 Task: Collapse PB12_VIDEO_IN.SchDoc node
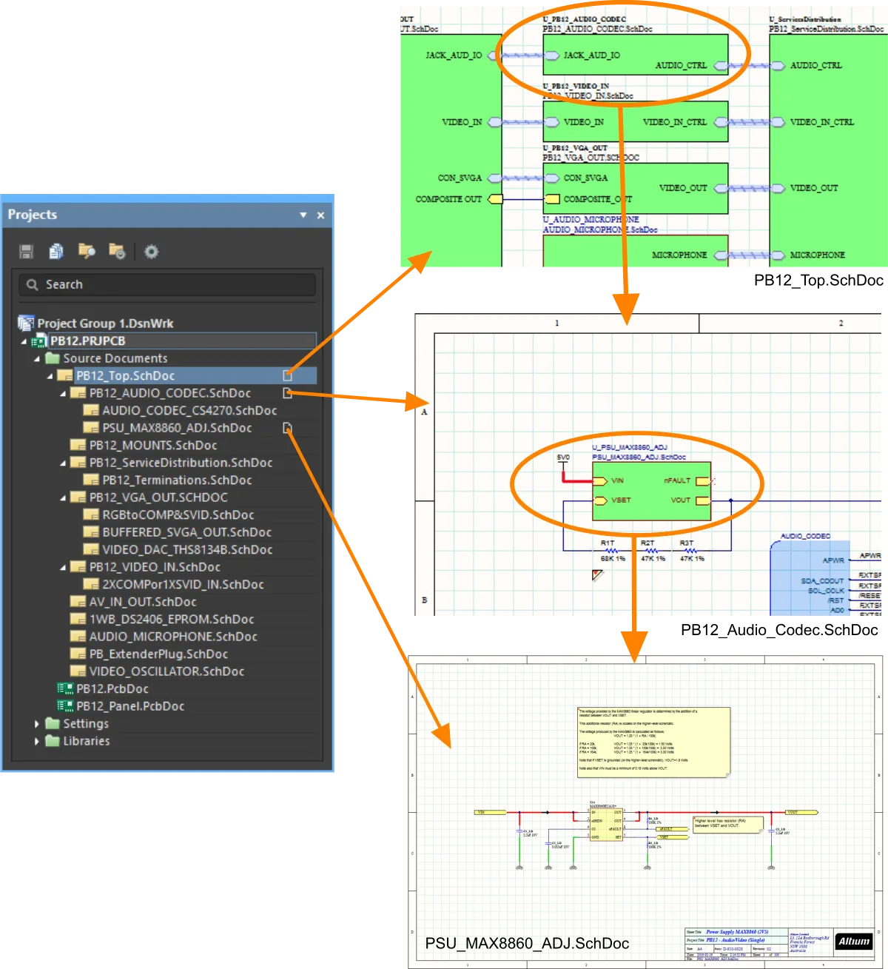(x=63, y=568)
